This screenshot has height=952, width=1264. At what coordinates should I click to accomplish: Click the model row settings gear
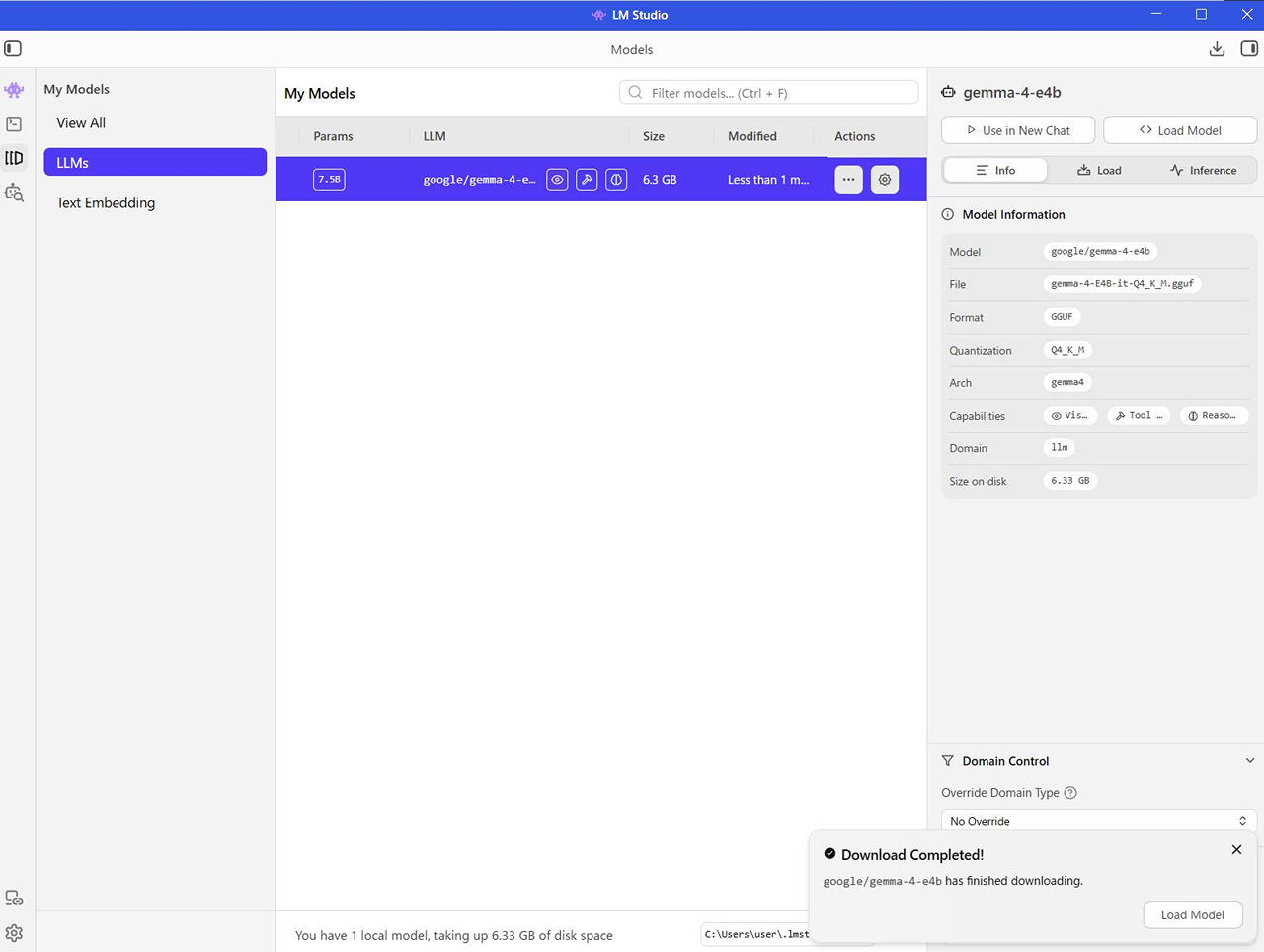[885, 180]
